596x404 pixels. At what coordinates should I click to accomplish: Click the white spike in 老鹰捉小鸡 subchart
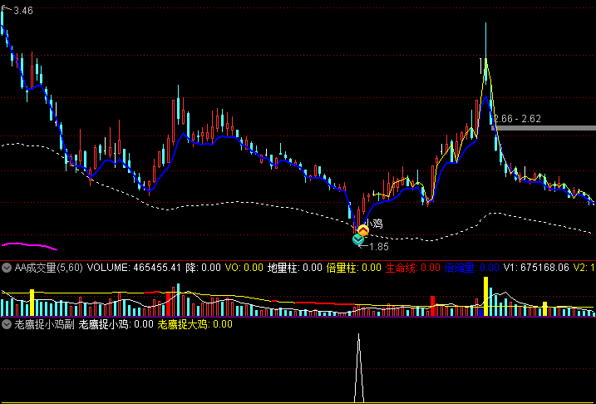click(359, 368)
